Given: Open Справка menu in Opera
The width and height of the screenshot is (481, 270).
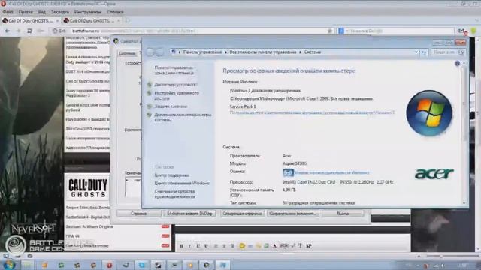Looking at the screenshot, I should click(x=115, y=12).
